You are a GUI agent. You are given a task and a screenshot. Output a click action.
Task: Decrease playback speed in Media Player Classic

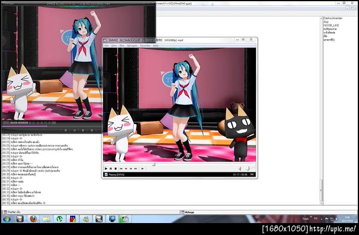pos(126,169)
